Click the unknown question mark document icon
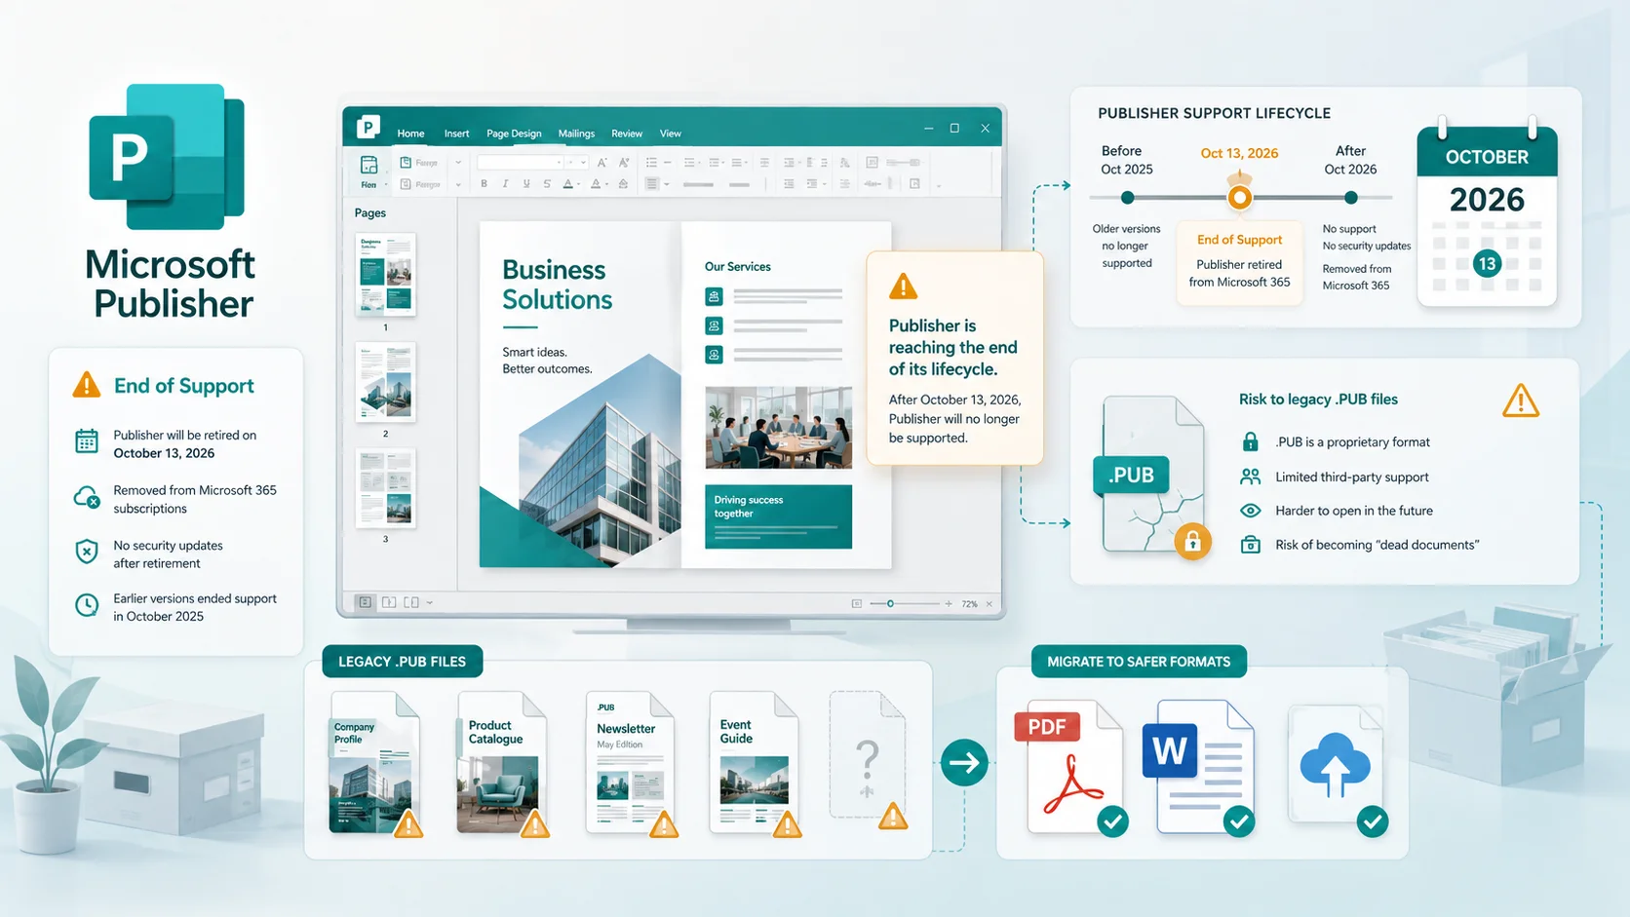The width and height of the screenshot is (1630, 917). pyautogui.click(x=867, y=756)
